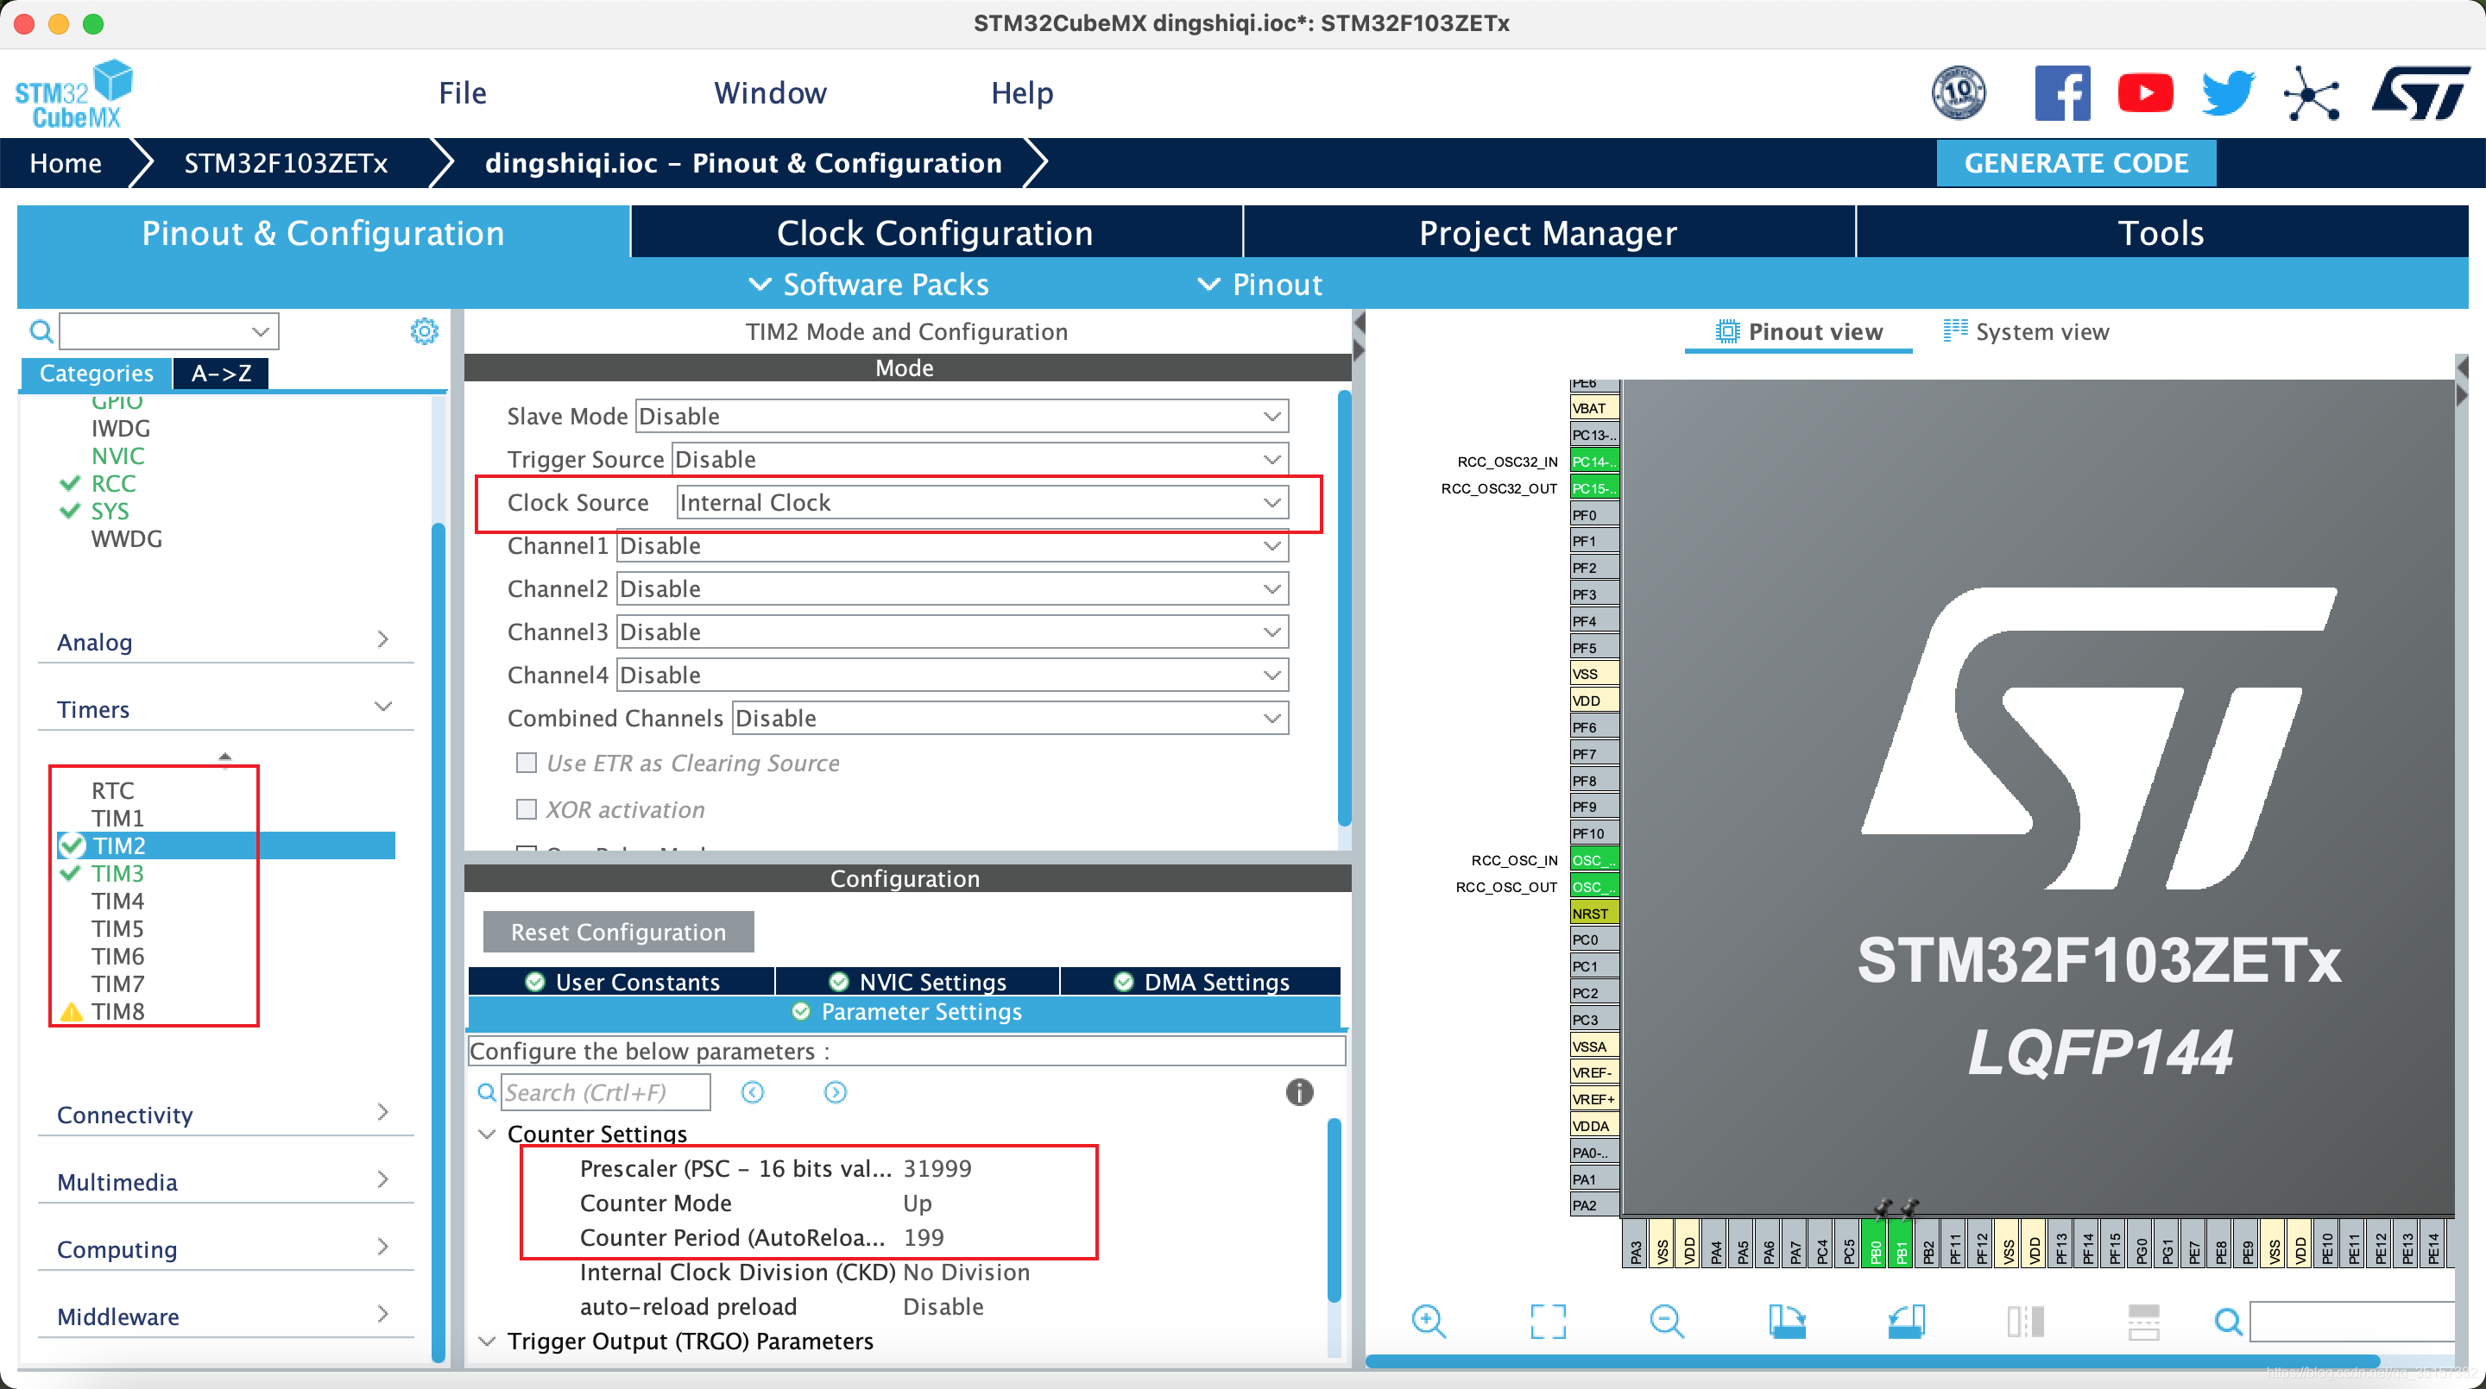2486x1389 pixels.
Task: Open the Pinout dropdown menu
Action: [x=1259, y=285]
